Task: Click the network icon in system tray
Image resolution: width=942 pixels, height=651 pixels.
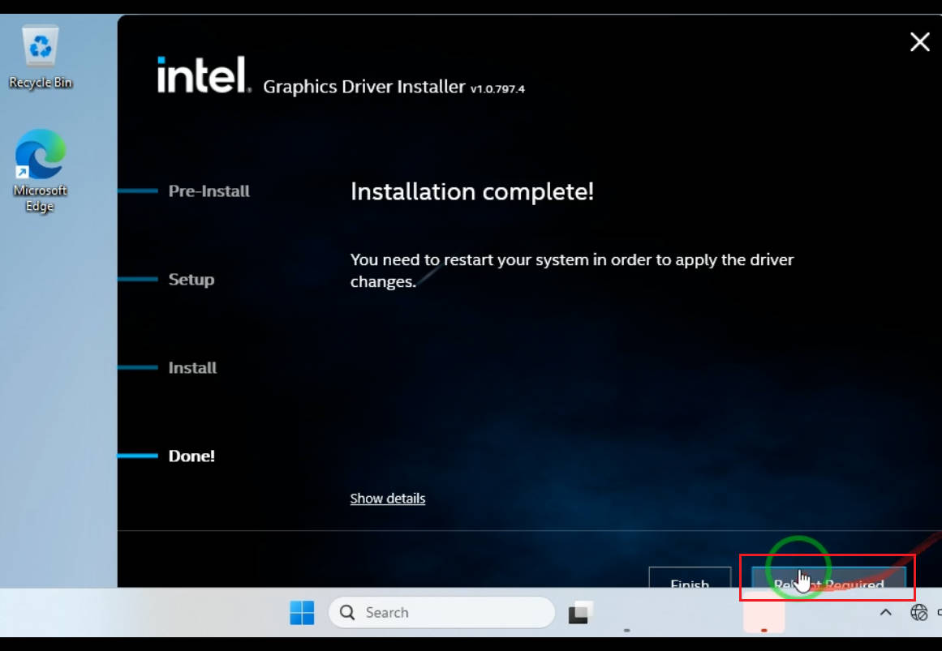Action: click(918, 613)
